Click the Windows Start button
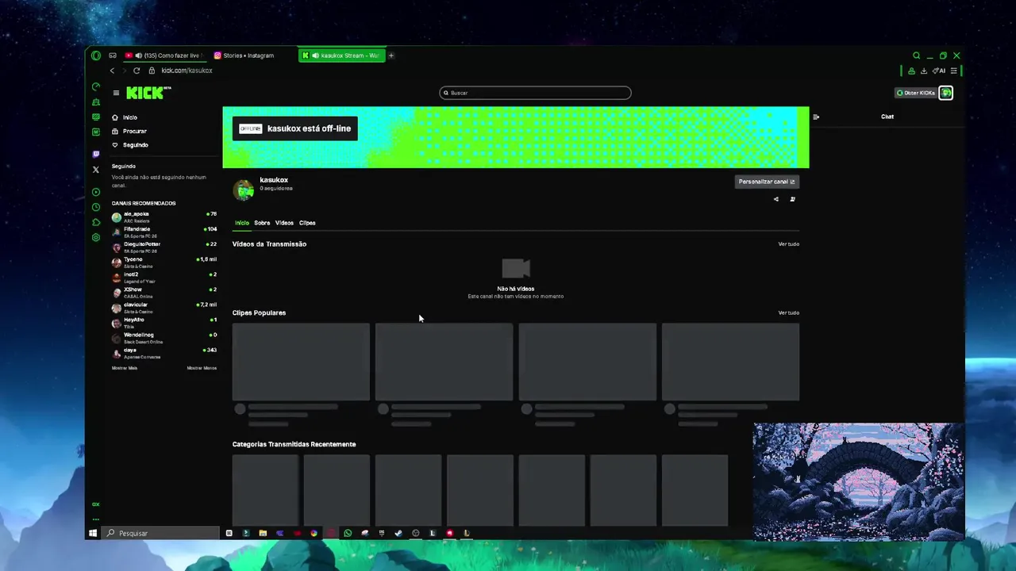This screenshot has height=571, width=1016. (x=93, y=533)
